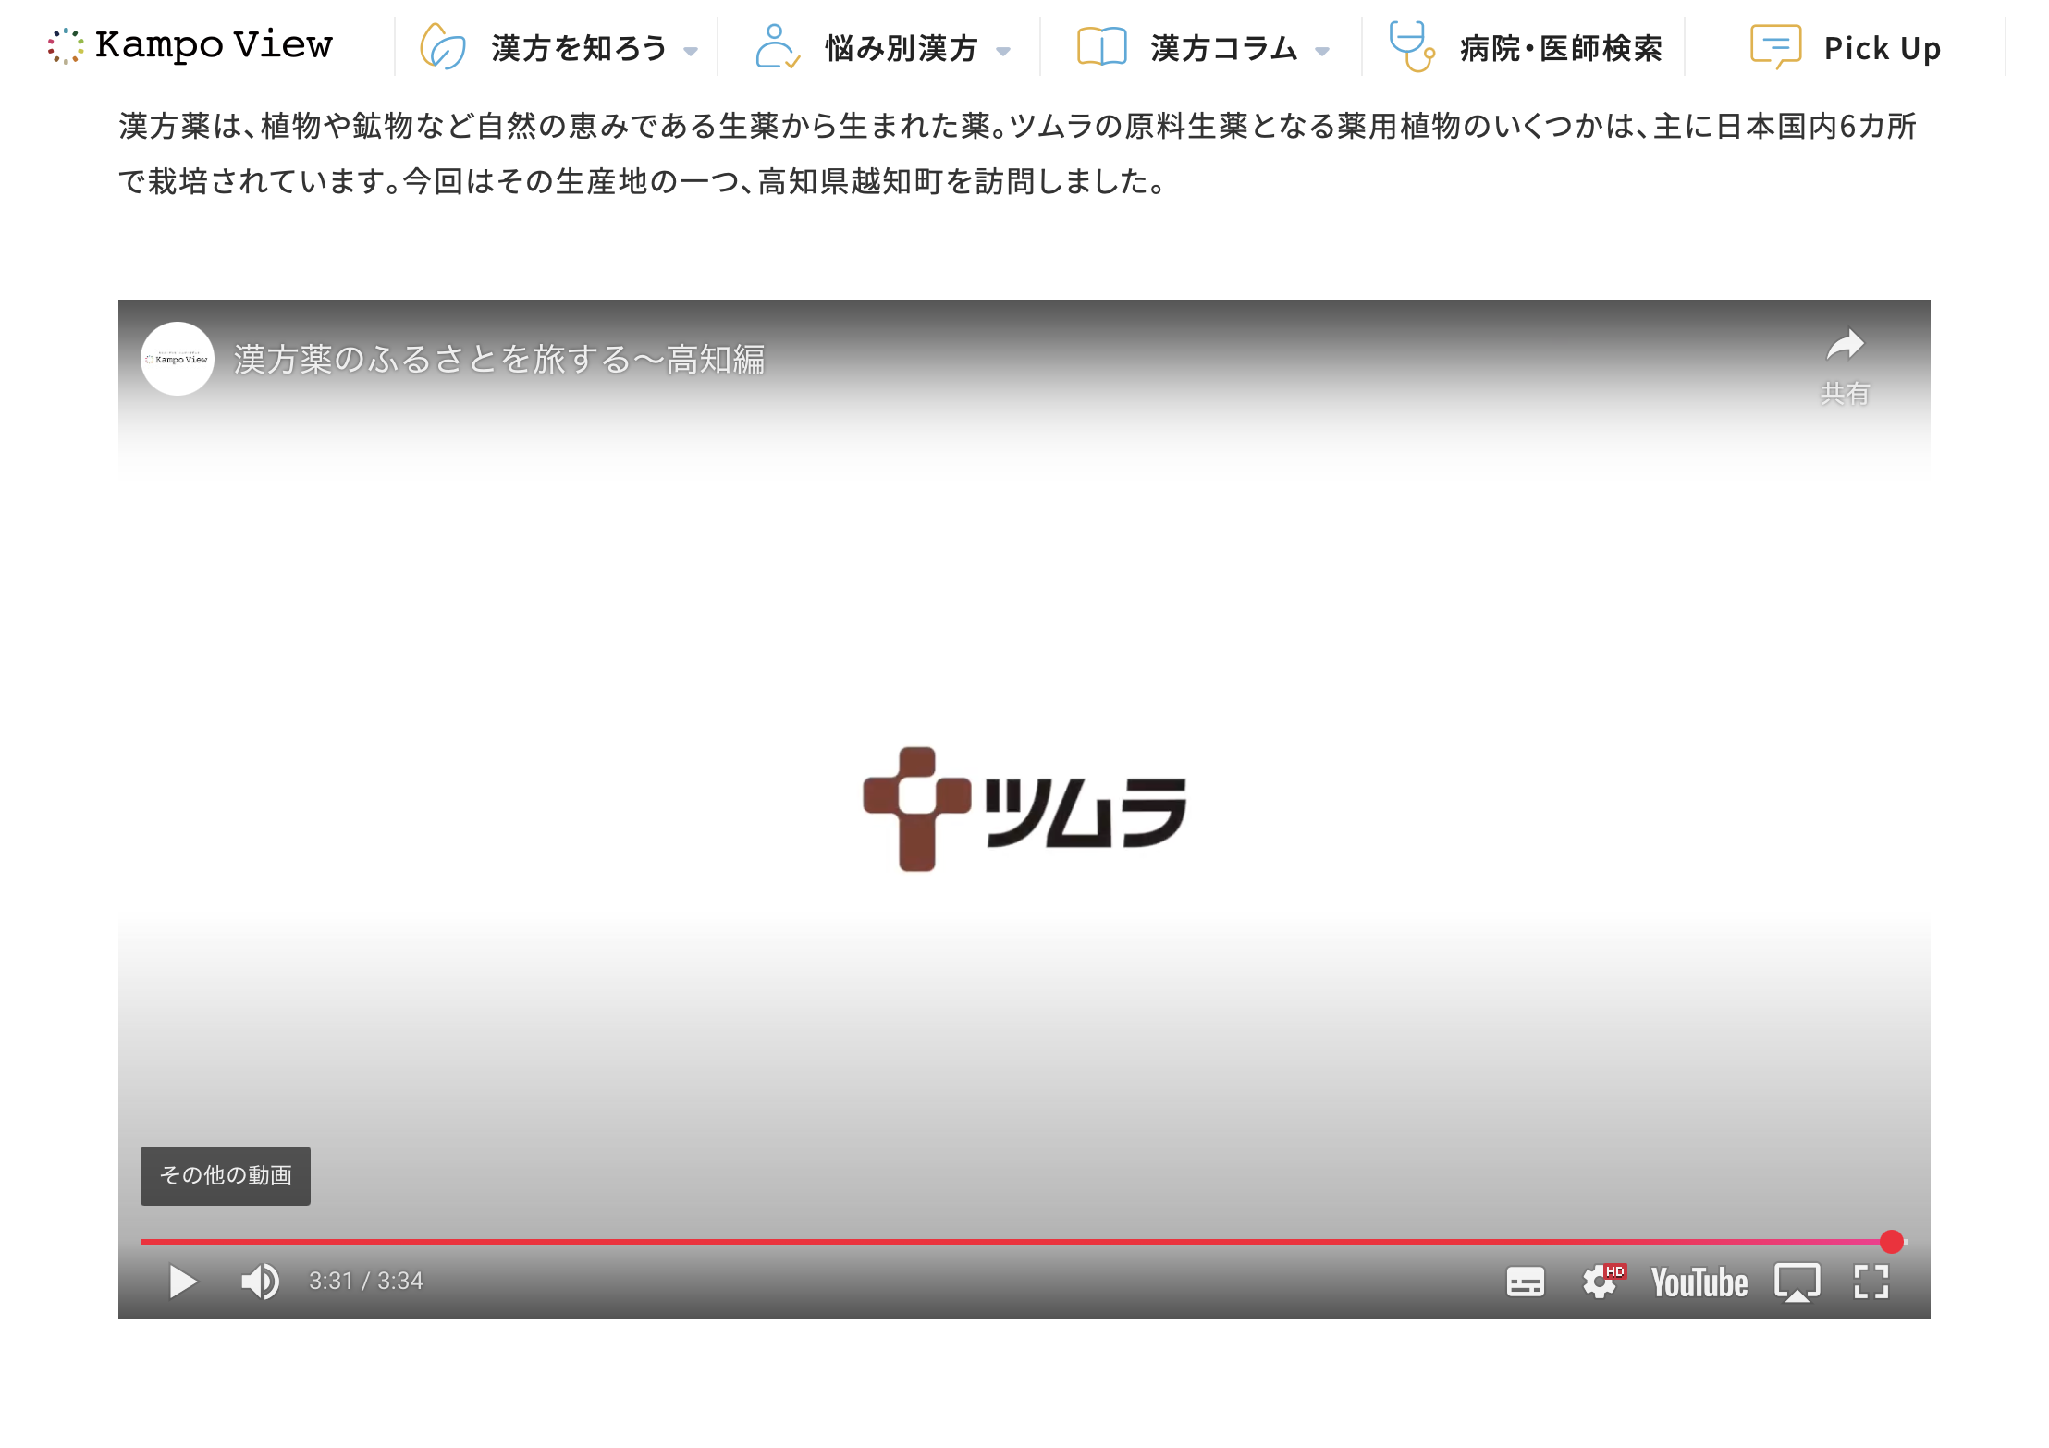Open the 漢方を知ろう menu
Viewport: 2049px width, 1448px height.
tap(579, 48)
